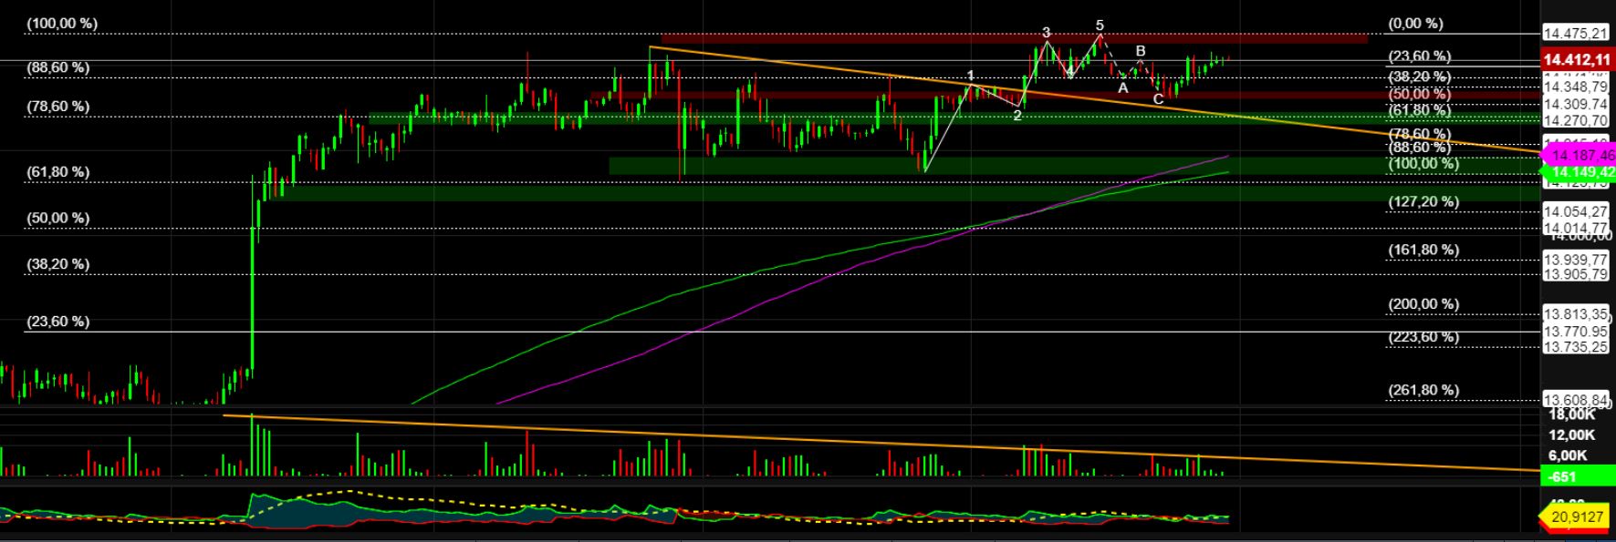Screen dimensions: 1616x542
Task: Select Elliott wave label 1
Action: tap(971, 76)
